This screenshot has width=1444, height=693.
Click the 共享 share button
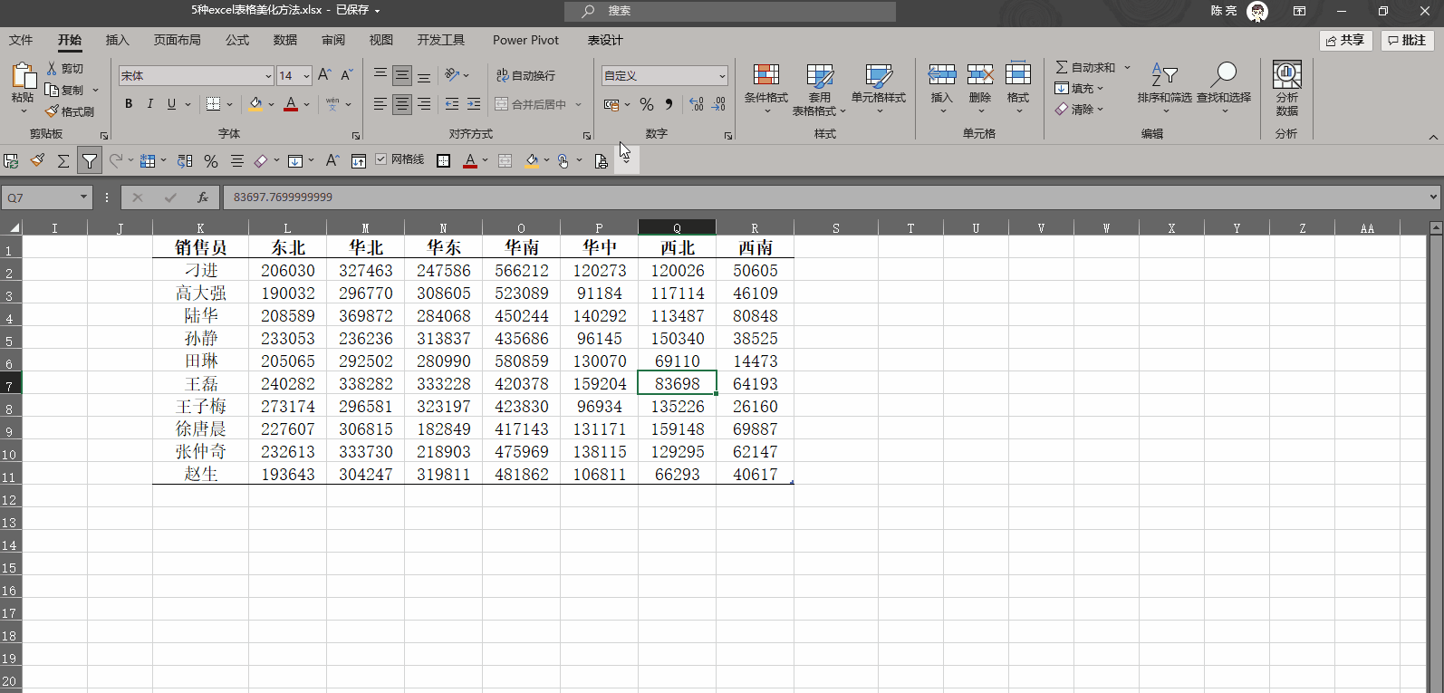(x=1345, y=40)
